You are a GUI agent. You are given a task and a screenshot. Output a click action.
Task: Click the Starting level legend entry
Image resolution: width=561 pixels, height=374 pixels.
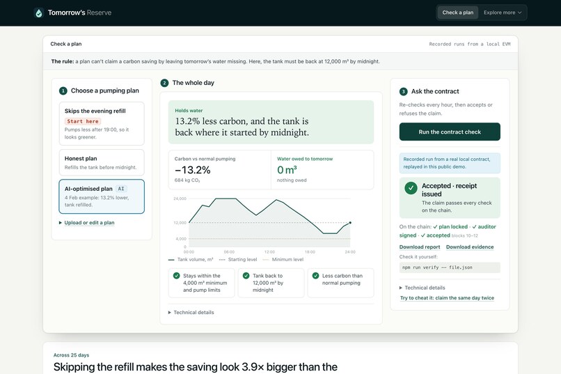tap(238, 260)
